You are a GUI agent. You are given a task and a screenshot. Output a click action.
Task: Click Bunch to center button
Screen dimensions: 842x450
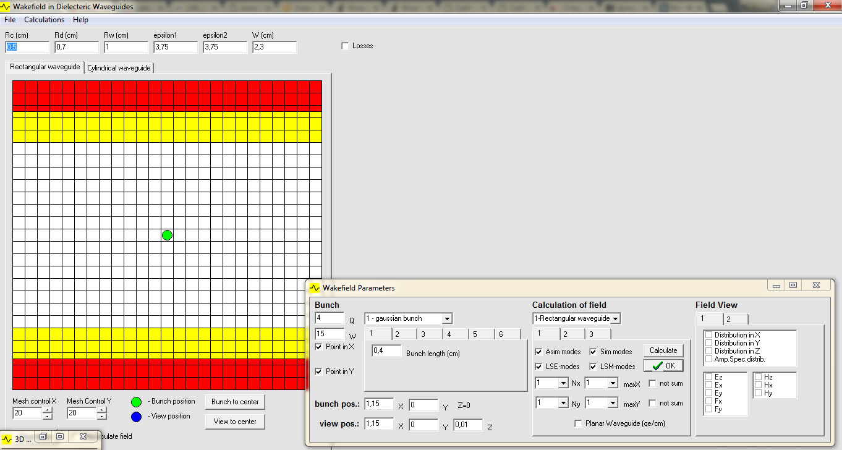[x=235, y=402]
